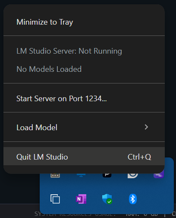Click the Ctrl+Q shortcut label
The image size is (176, 218).
click(x=139, y=157)
